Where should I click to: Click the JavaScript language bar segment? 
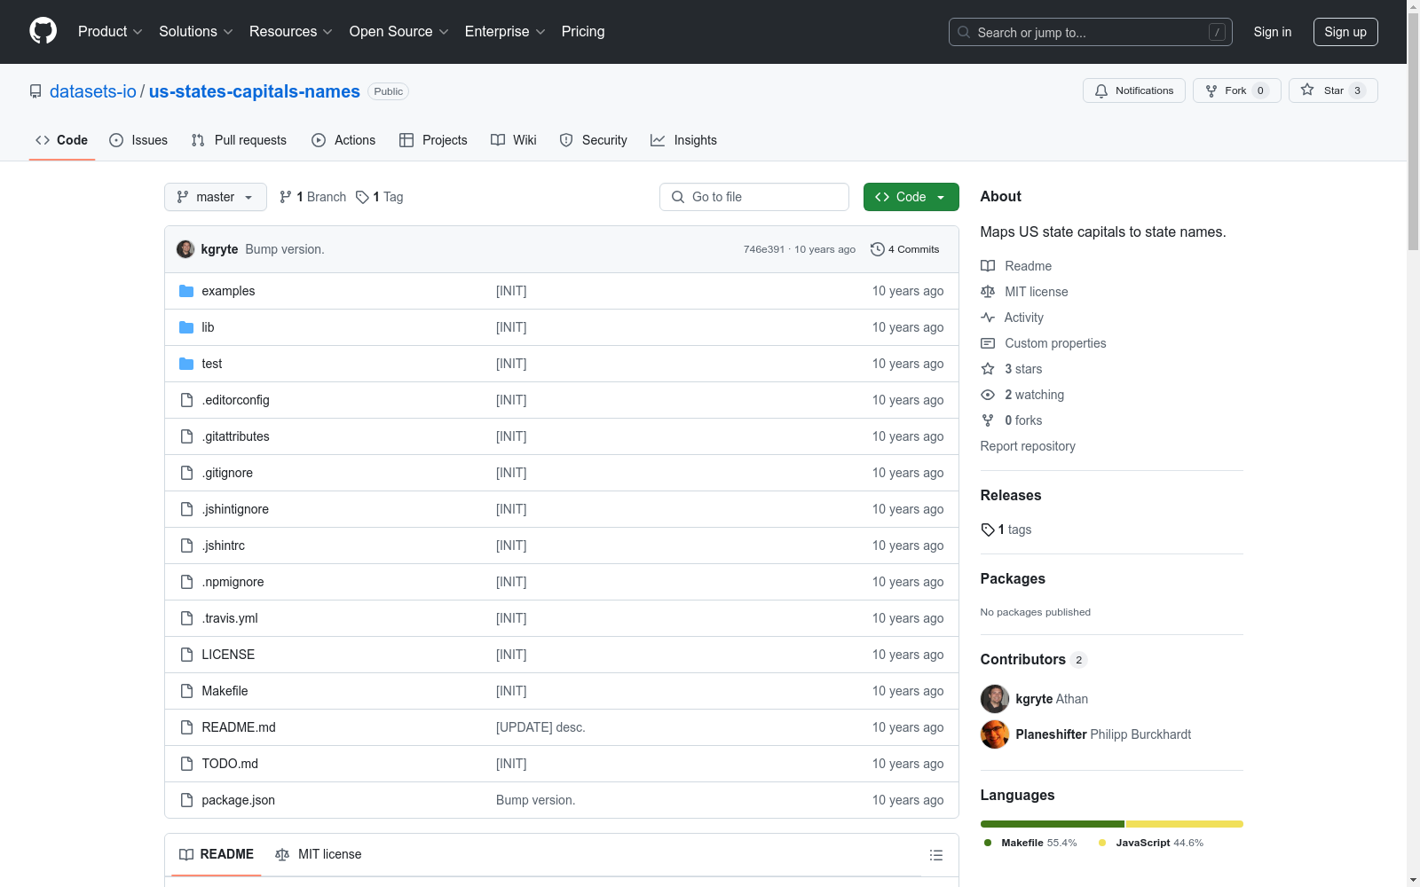1185,824
